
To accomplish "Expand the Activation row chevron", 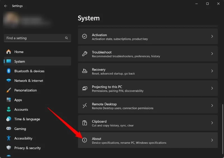I will pyautogui.click(x=212, y=36).
